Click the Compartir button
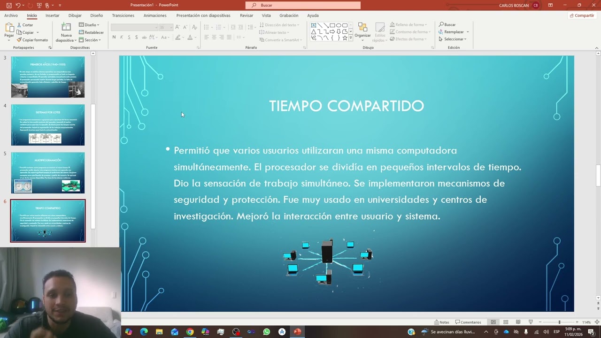 pyautogui.click(x=581, y=15)
